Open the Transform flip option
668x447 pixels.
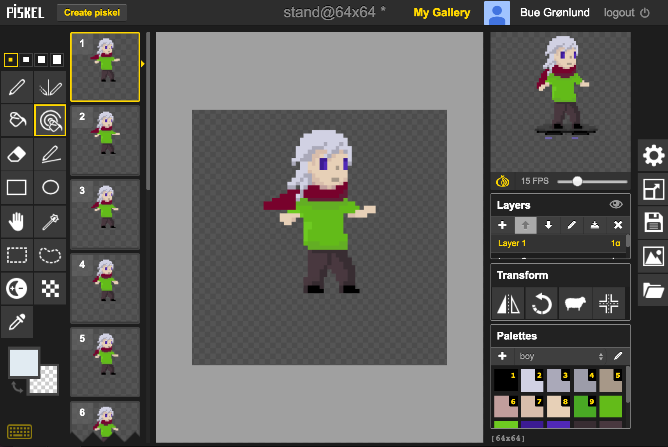508,304
